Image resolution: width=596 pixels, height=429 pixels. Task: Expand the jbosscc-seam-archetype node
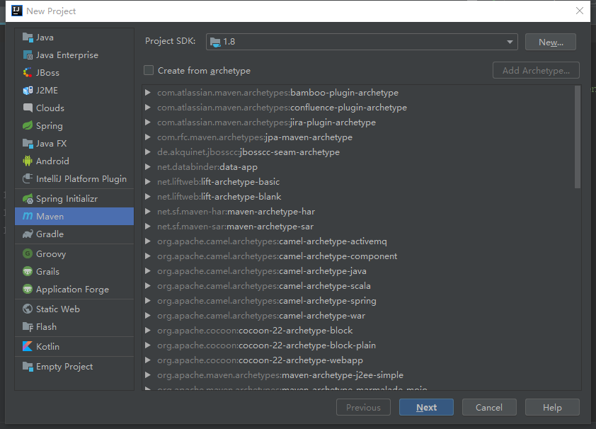[x=148, y=152]
